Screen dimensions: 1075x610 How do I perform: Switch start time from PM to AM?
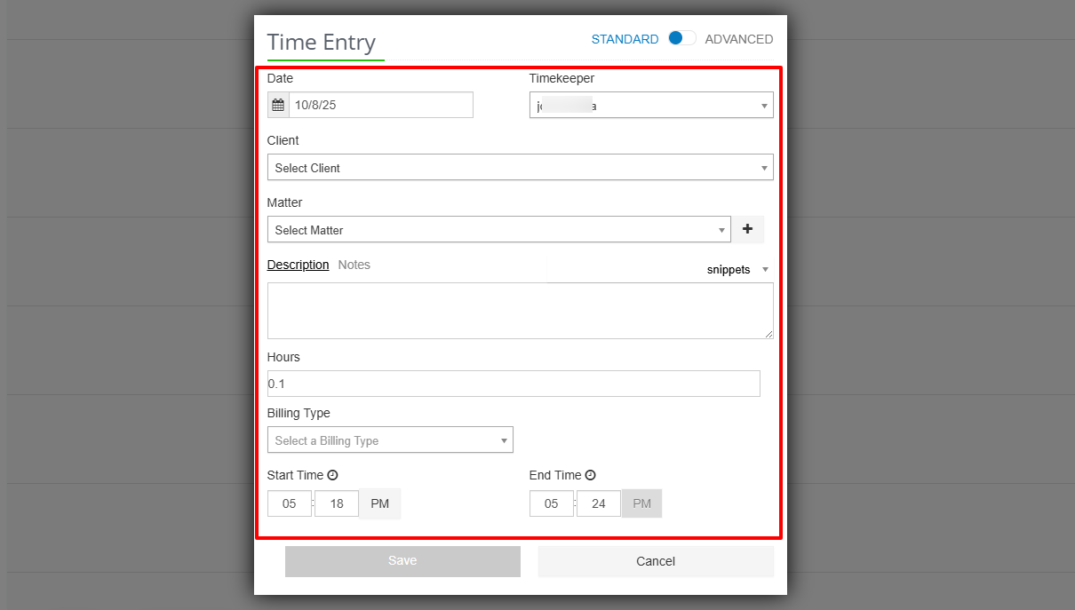pyautogui.click(x=379, y=503)
